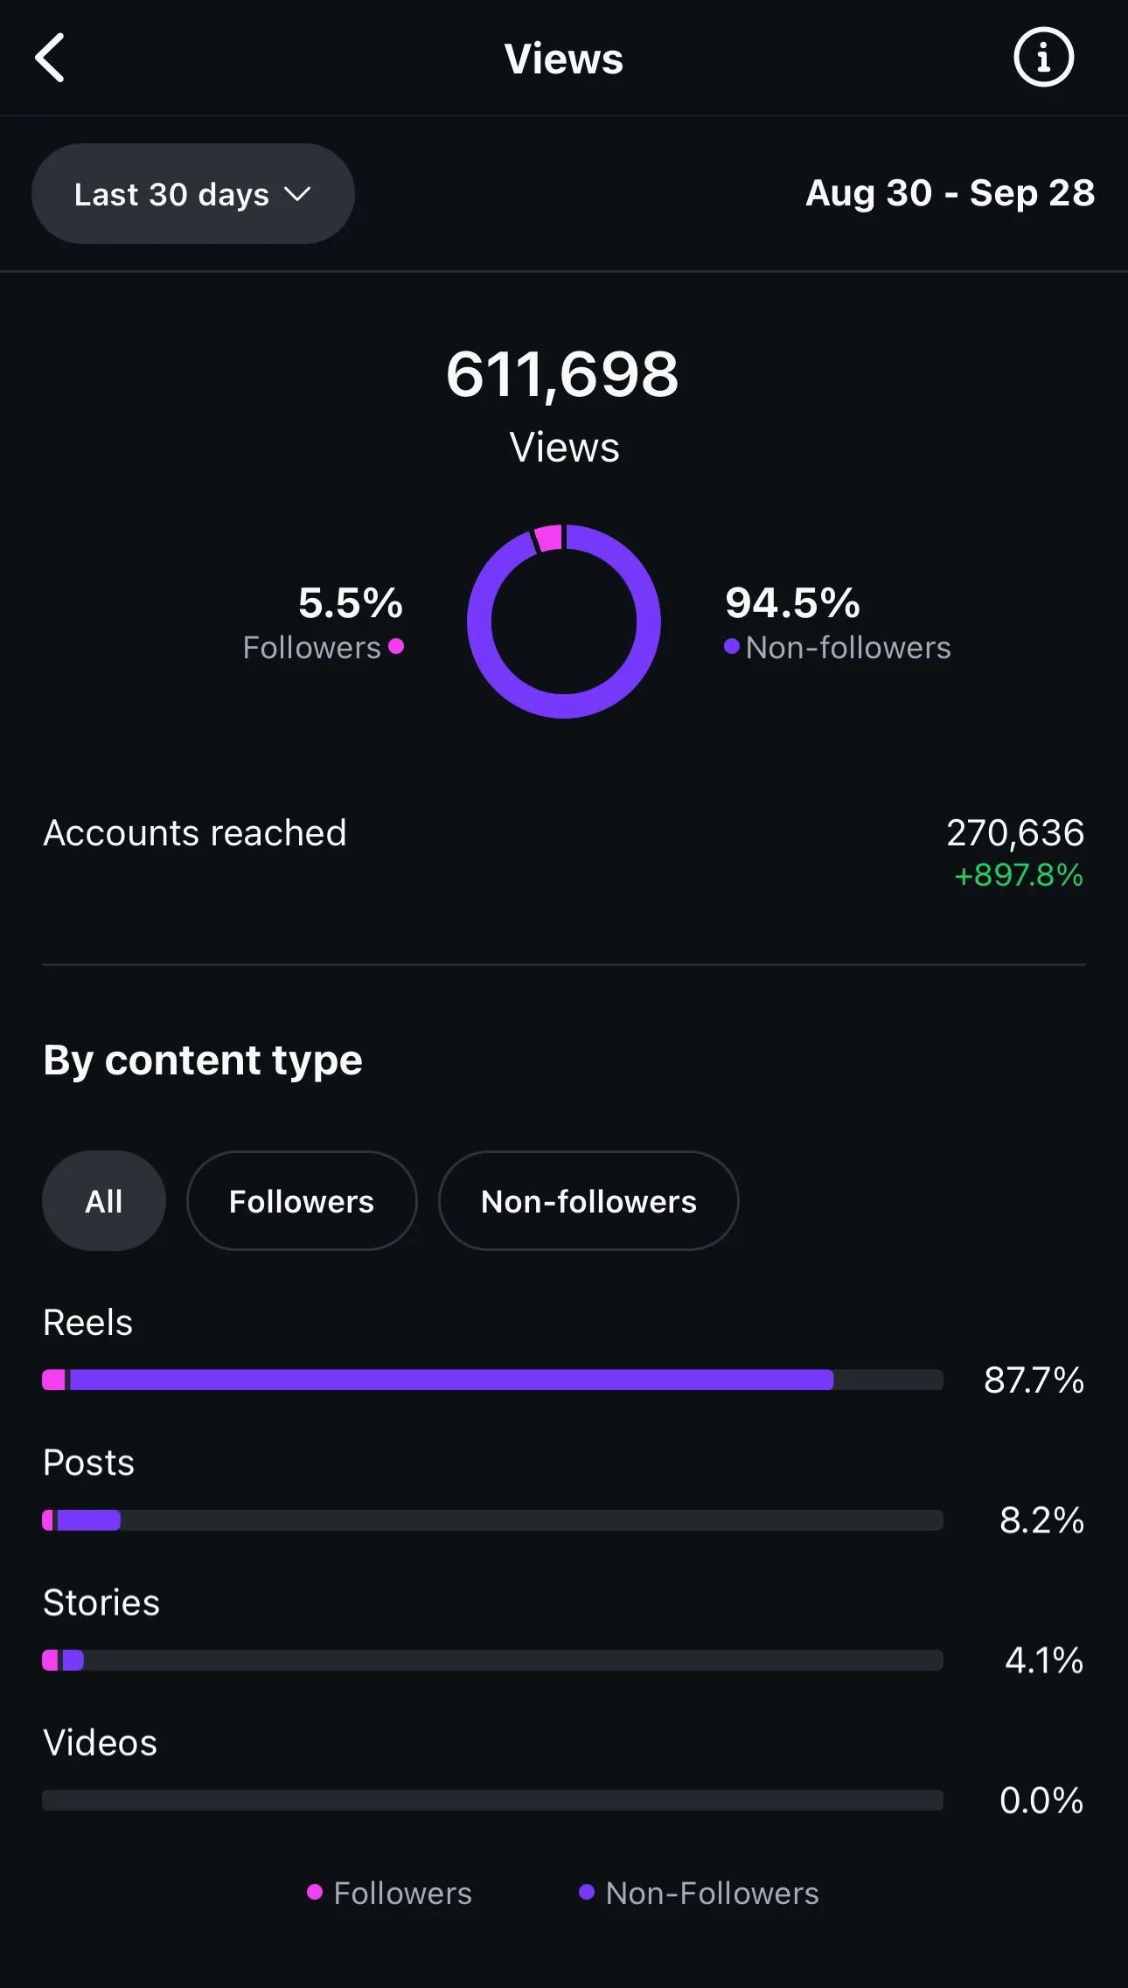Screen dimensions: 1128x1988
Task: Select the Views title at the top
Action: [563, 58]
